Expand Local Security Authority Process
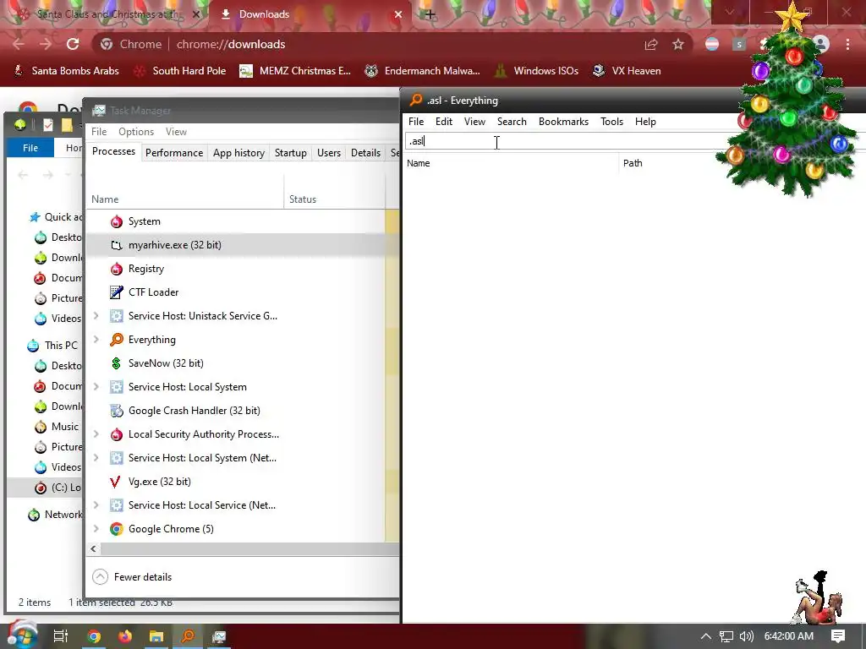 coord(96,434)
